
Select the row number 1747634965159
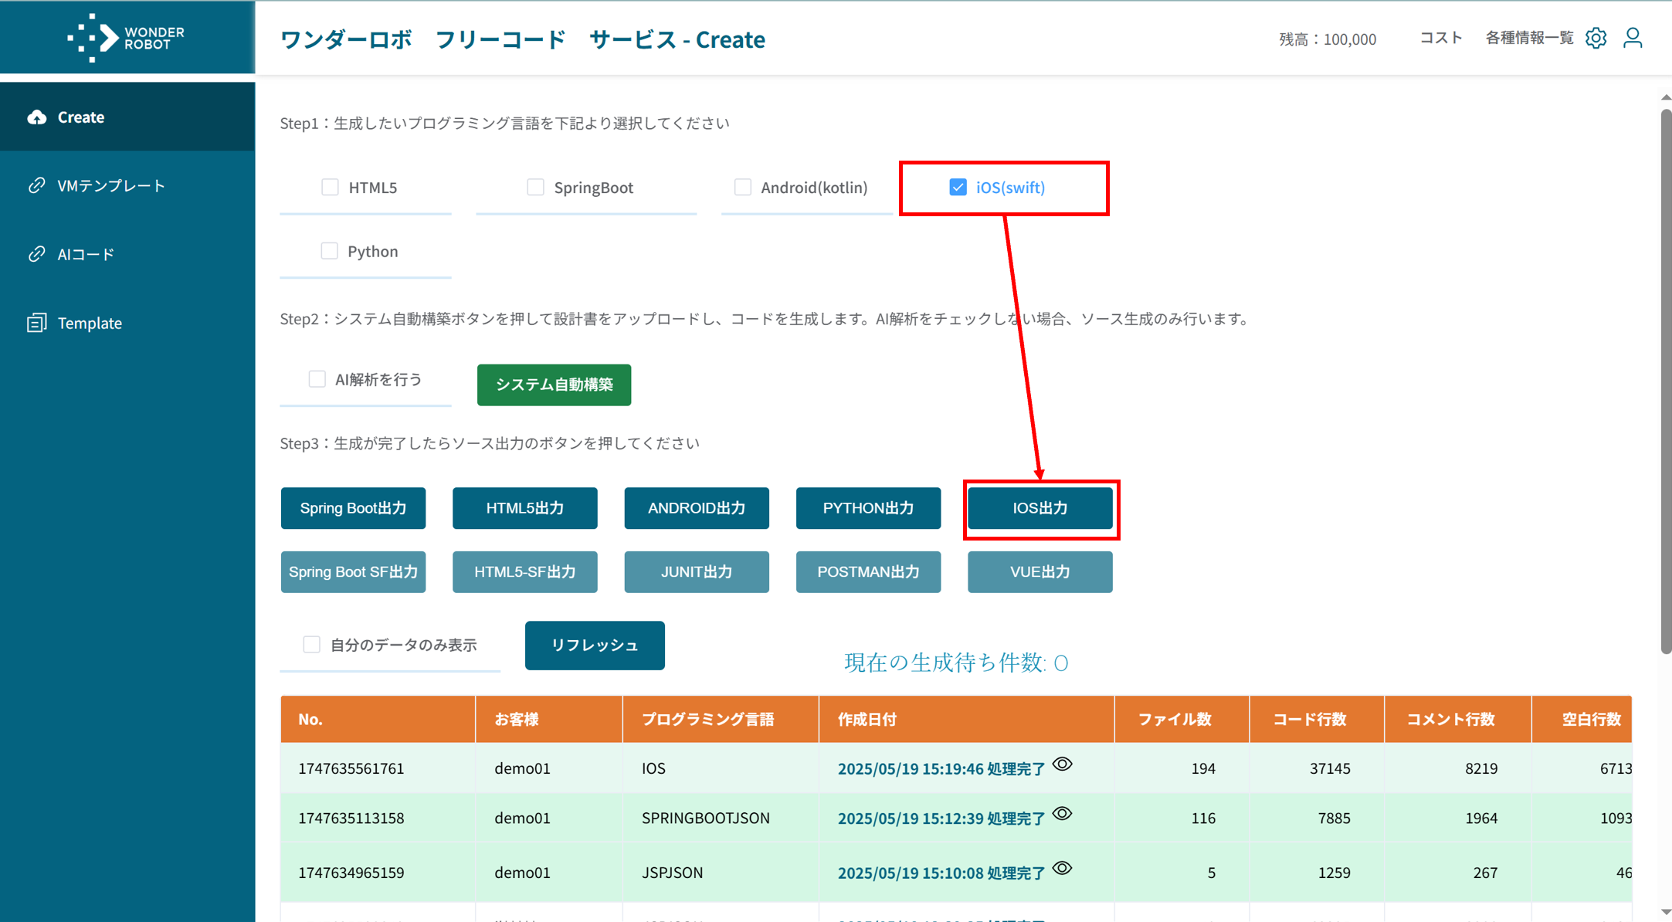351,873
